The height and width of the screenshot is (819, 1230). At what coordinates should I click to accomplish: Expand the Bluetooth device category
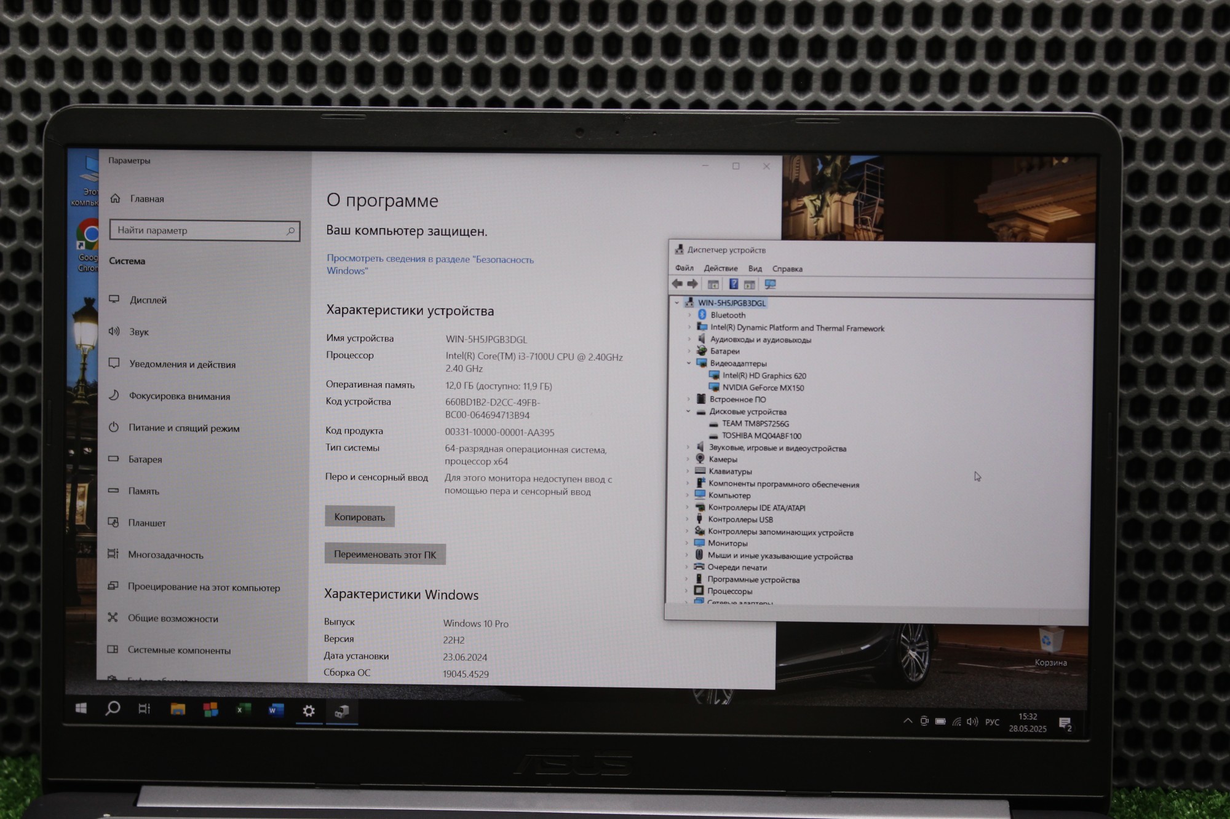689,315
